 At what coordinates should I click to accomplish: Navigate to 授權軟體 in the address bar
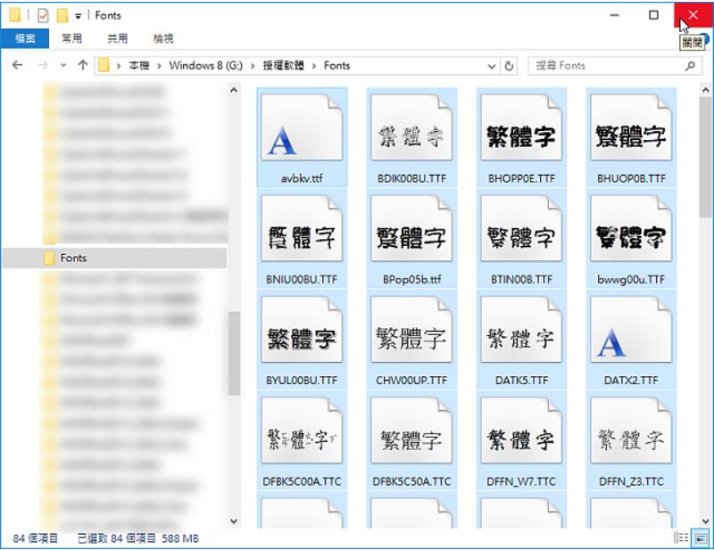pyautogui.click(x=283, y=66)
